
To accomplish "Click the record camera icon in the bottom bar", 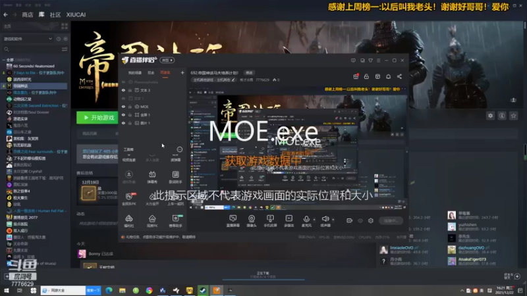I will [350, 220].
